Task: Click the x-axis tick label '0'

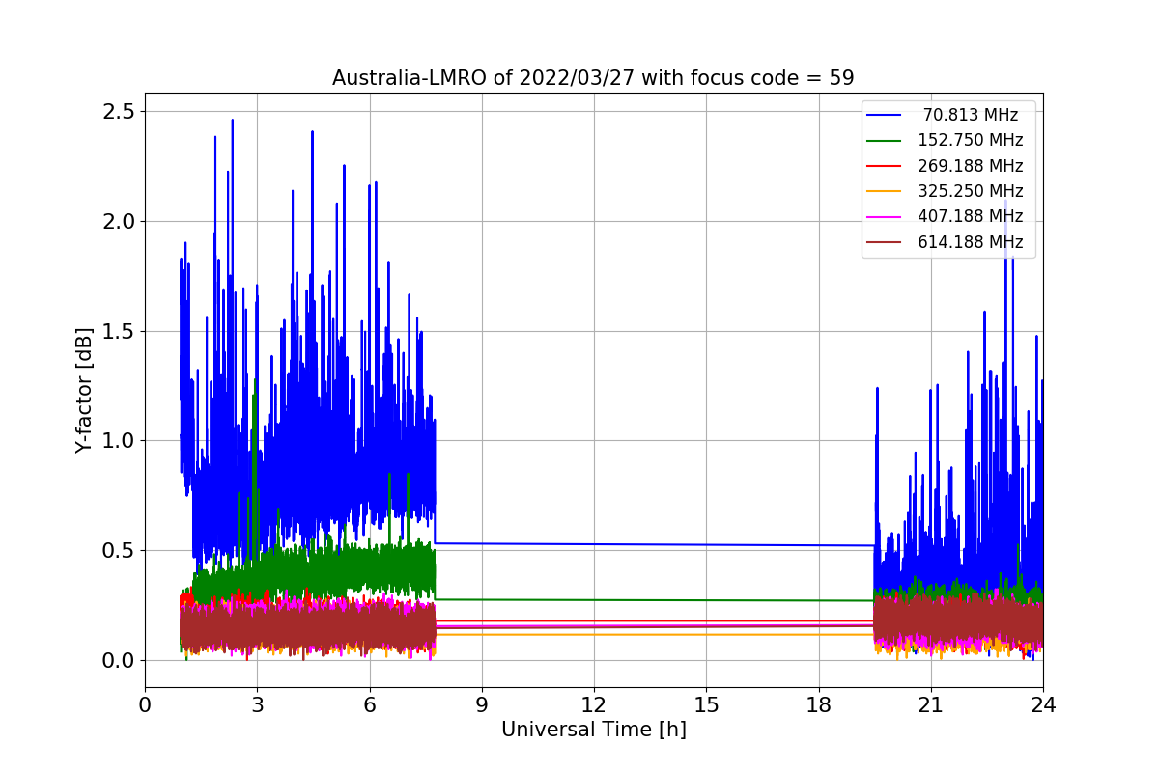Action: point(145,704)
